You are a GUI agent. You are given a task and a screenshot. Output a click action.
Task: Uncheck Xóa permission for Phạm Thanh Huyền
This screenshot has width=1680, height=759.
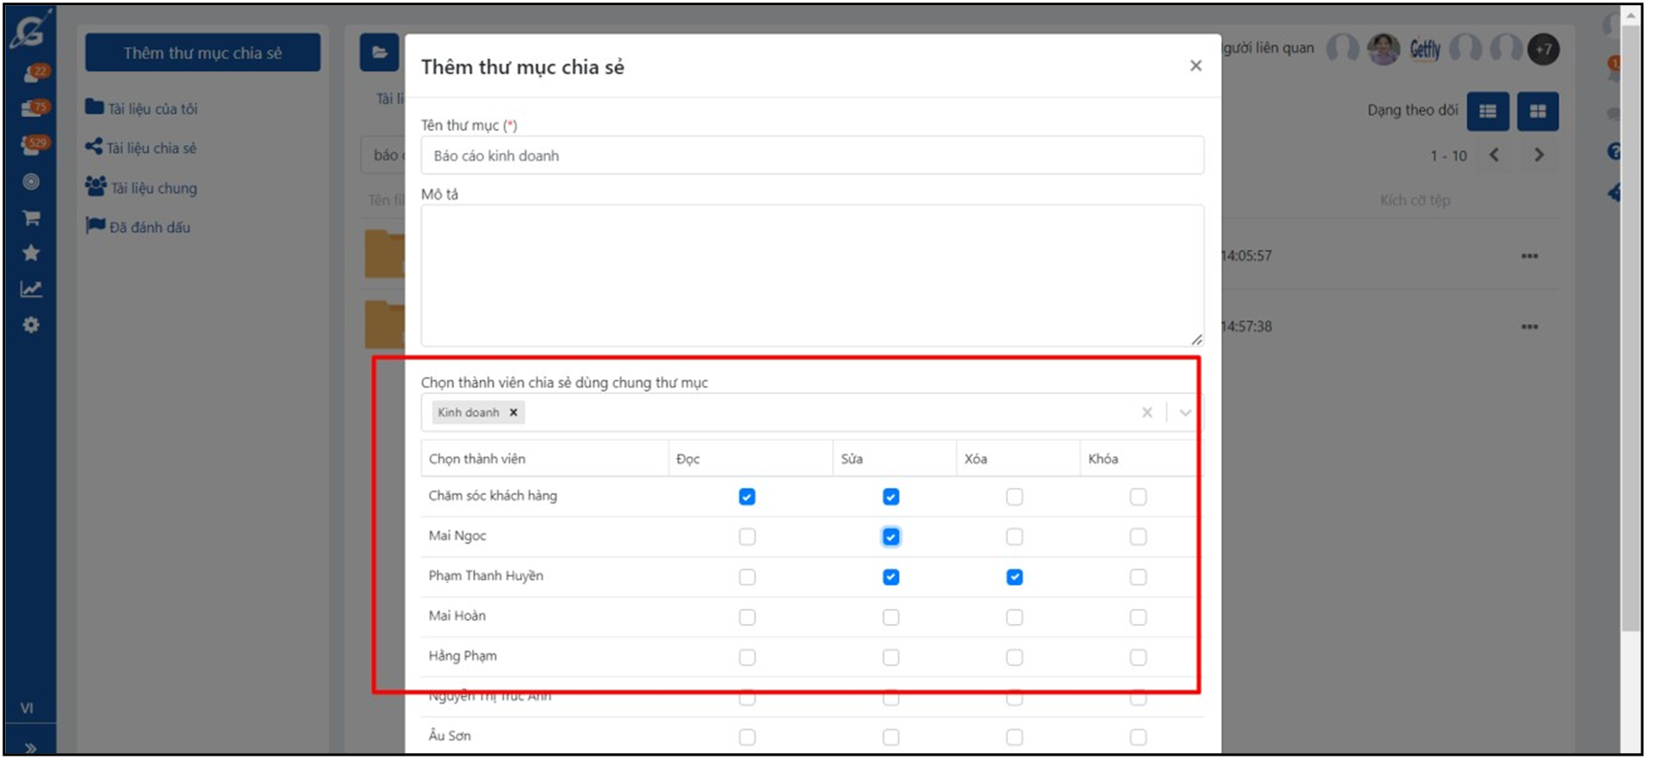pyautogui.click(x=1014, y=577)
